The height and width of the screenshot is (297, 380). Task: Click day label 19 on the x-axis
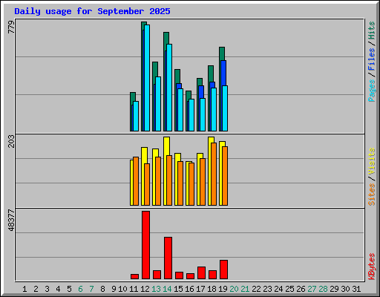pos(223,289)
